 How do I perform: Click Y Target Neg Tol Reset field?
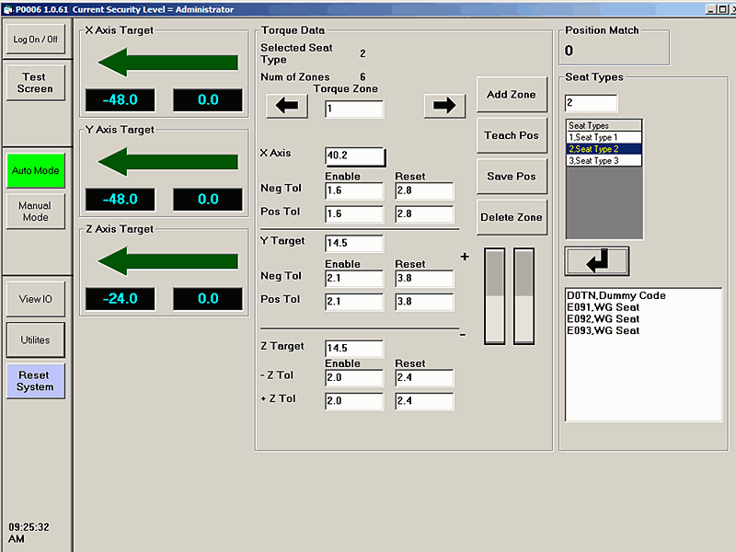pos(424,279)
